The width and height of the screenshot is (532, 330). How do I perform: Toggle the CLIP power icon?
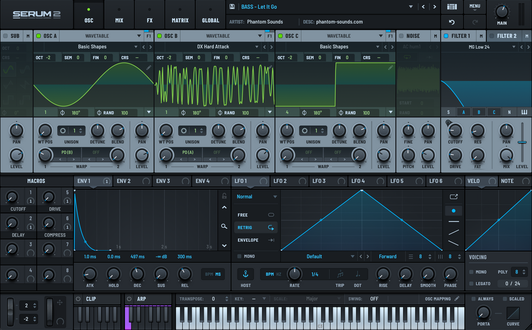coord(78,299)
